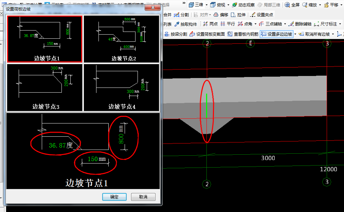Viewport: 344px width, 212px height.
Task: Expand the 三点辅轴 dropdown arrow
Action: [285, 24]
